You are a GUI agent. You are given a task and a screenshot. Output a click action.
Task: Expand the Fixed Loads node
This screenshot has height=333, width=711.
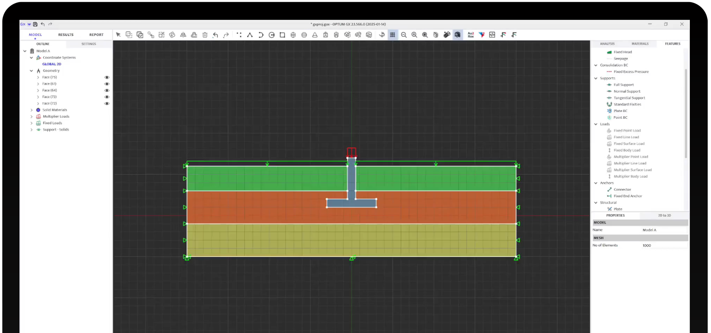(31, 123)
